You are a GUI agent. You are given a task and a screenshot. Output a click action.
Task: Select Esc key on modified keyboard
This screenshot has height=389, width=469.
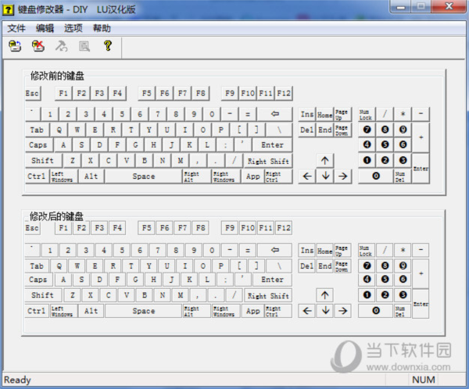tap(33, 228)
